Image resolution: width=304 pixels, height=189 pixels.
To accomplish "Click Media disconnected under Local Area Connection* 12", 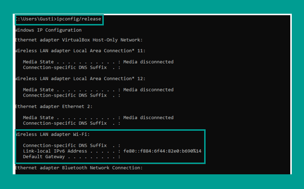I will [x=148, y=90].
